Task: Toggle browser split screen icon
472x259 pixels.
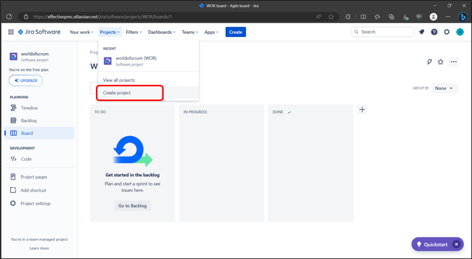Action: [x=363, y=17]
